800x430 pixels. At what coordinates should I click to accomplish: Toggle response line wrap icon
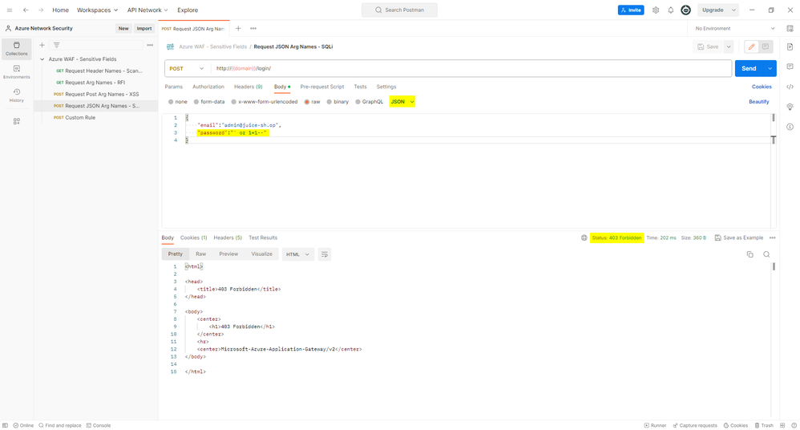325,254
